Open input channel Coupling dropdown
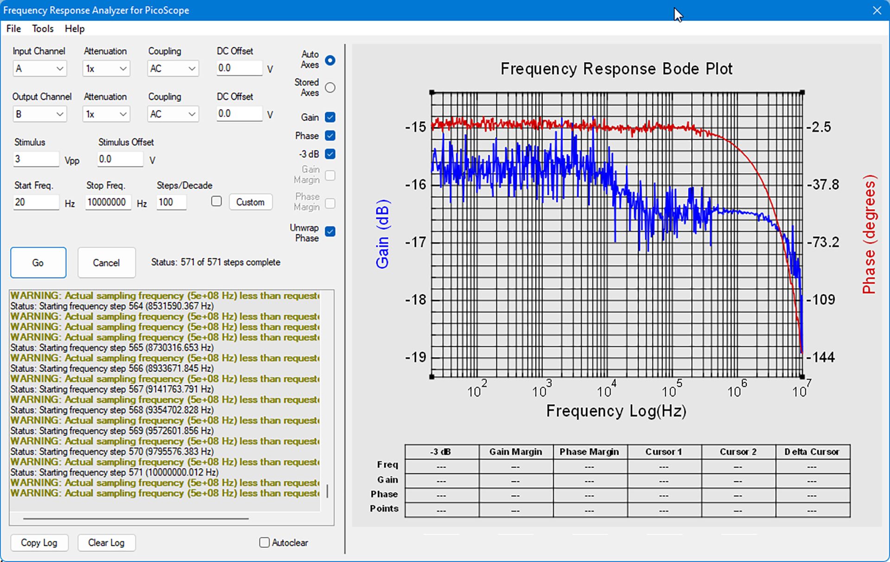Screen dimensions: 890x562 173,69
